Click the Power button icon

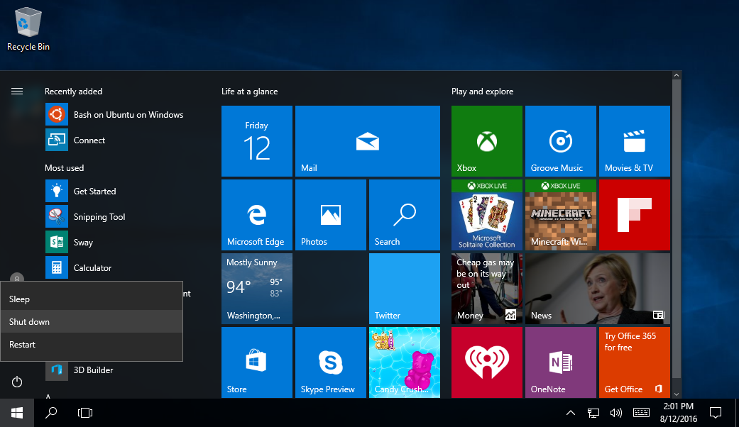[17, 382]
